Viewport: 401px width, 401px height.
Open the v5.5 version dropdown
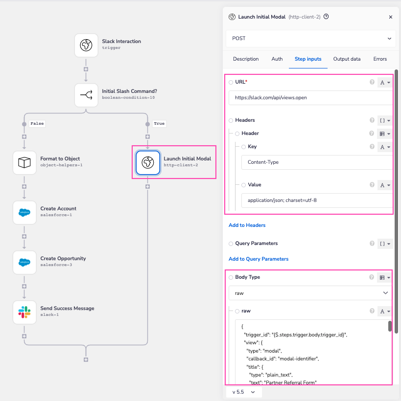pos(243,392)
